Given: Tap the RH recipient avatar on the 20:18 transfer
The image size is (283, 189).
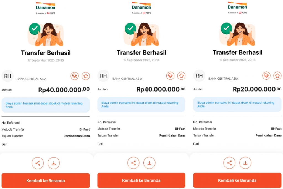Looking at the screenshot, I should click(199, 76).
